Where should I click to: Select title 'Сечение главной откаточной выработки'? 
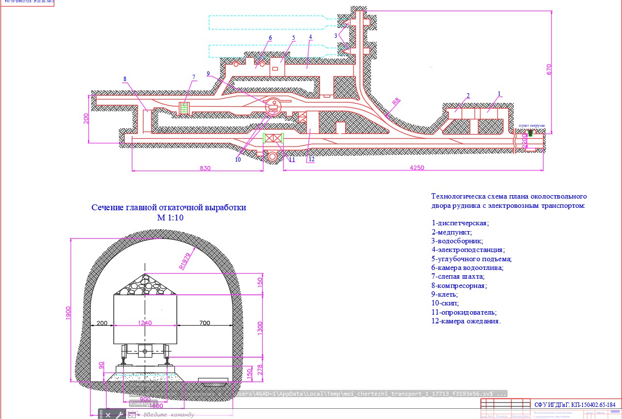tap(169, 207)
